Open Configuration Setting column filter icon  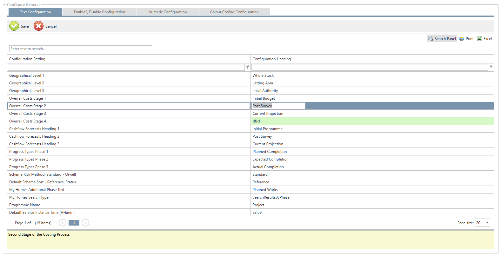248,67
